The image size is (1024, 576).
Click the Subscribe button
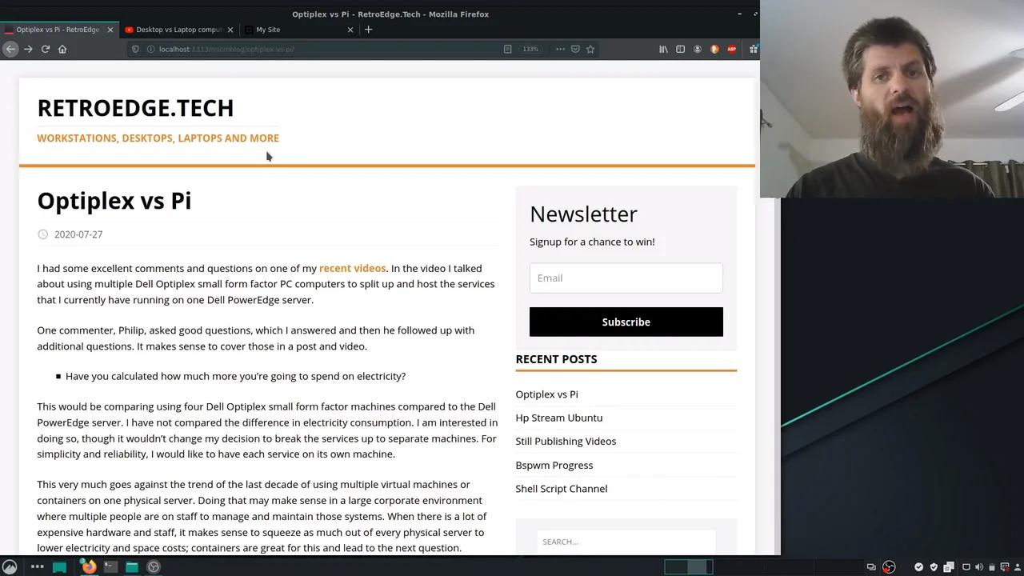coord(626,322)
